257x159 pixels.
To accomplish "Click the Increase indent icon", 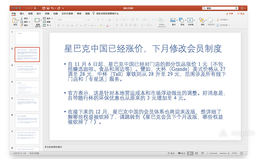I will coord(137,20).
